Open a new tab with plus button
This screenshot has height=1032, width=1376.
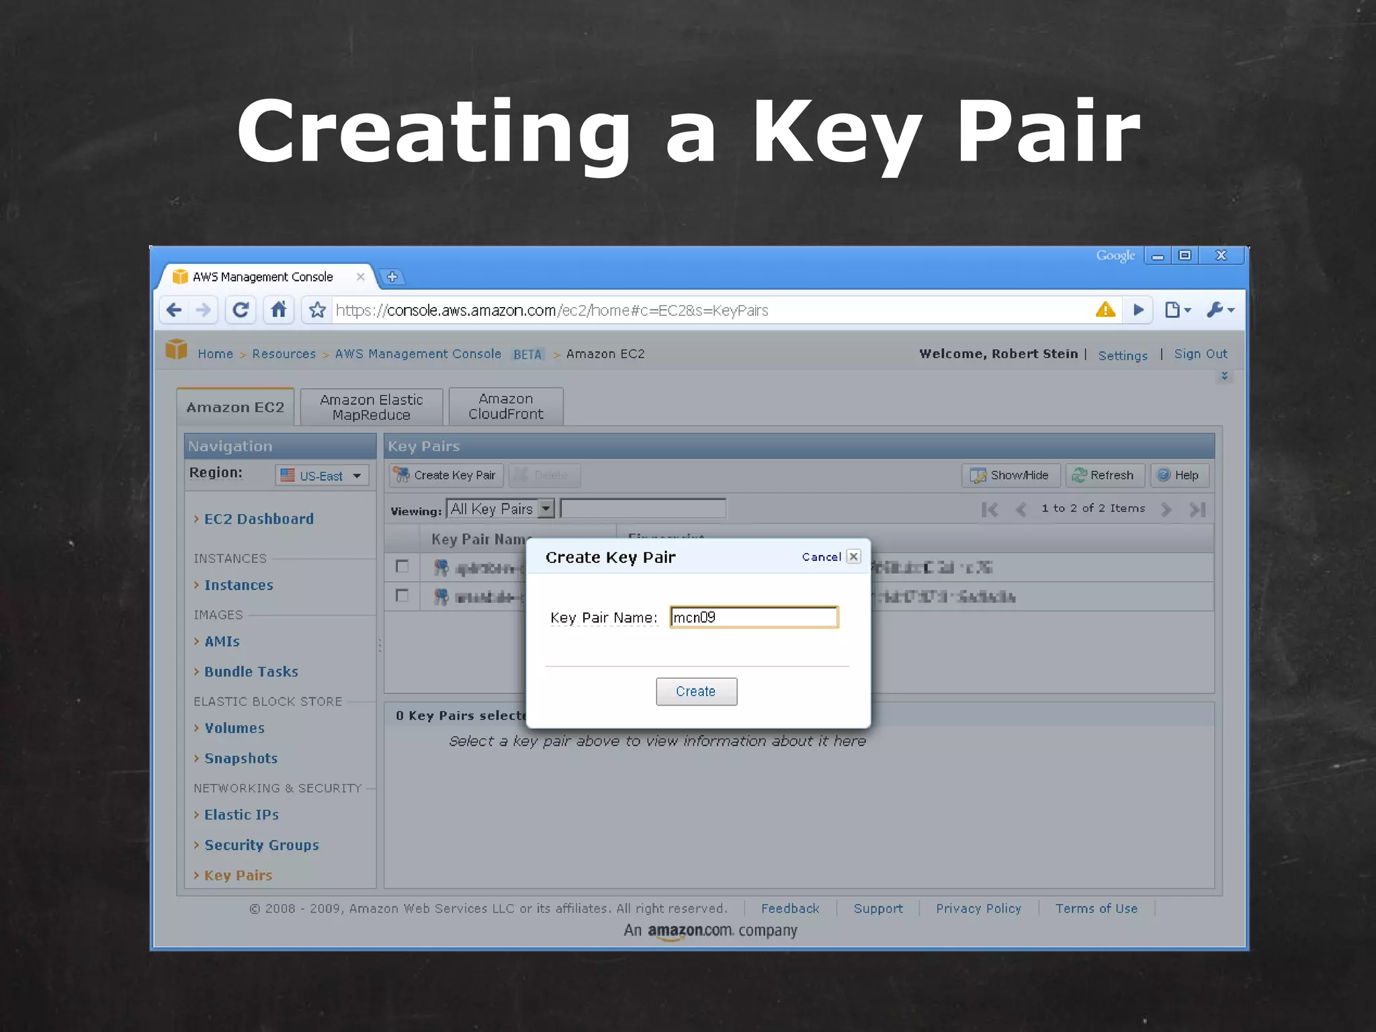click(392, 277)
